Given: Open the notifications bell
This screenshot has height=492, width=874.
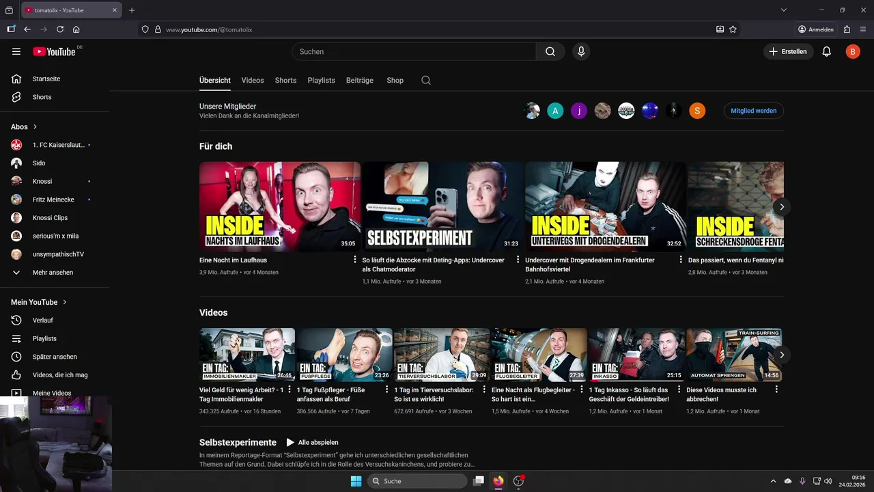Looking at the screenshot, I should coord(827,51).
